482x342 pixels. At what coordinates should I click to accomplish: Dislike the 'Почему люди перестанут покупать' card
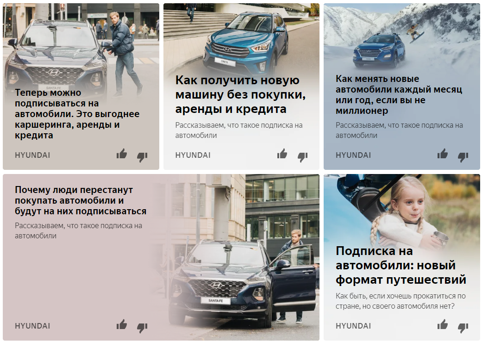pyautogui.click(x=142, y=328)
